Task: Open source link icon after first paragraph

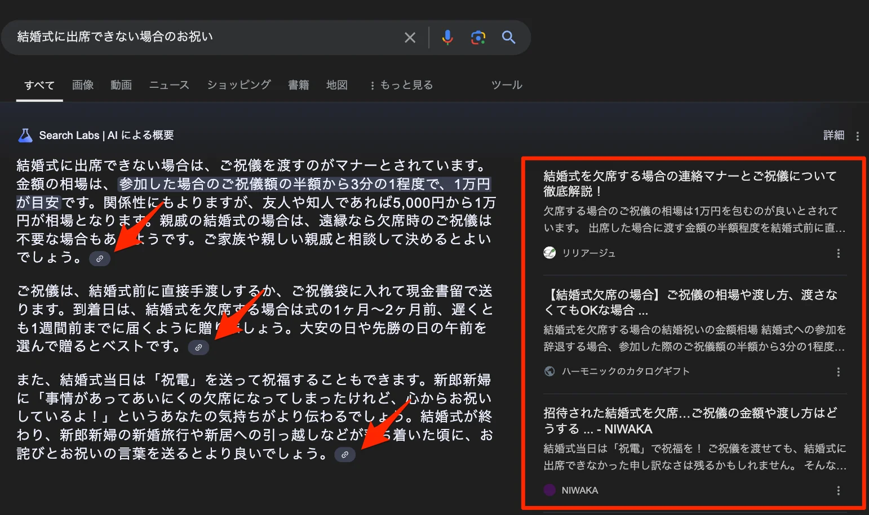Action: click(100, 258)
